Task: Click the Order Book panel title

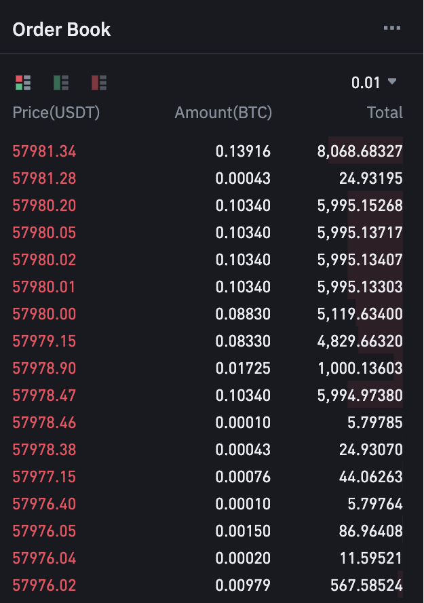Action: click(62, 30)
